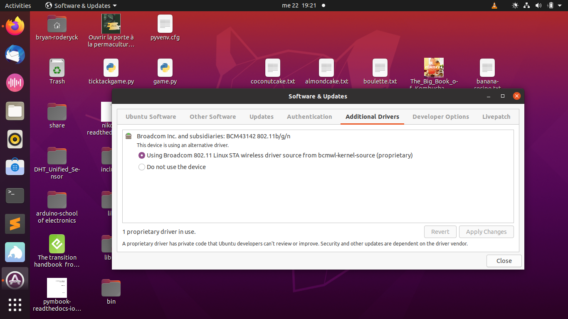Screen dimensions: 568x319
Task: Minimize the Software & Updates window
Action: [488, 96]
